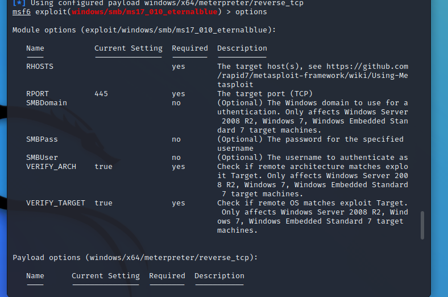This screenshot has width=448, height=297.
Task: Click the Name header under Payload options
Action: [x=35, y=276]
